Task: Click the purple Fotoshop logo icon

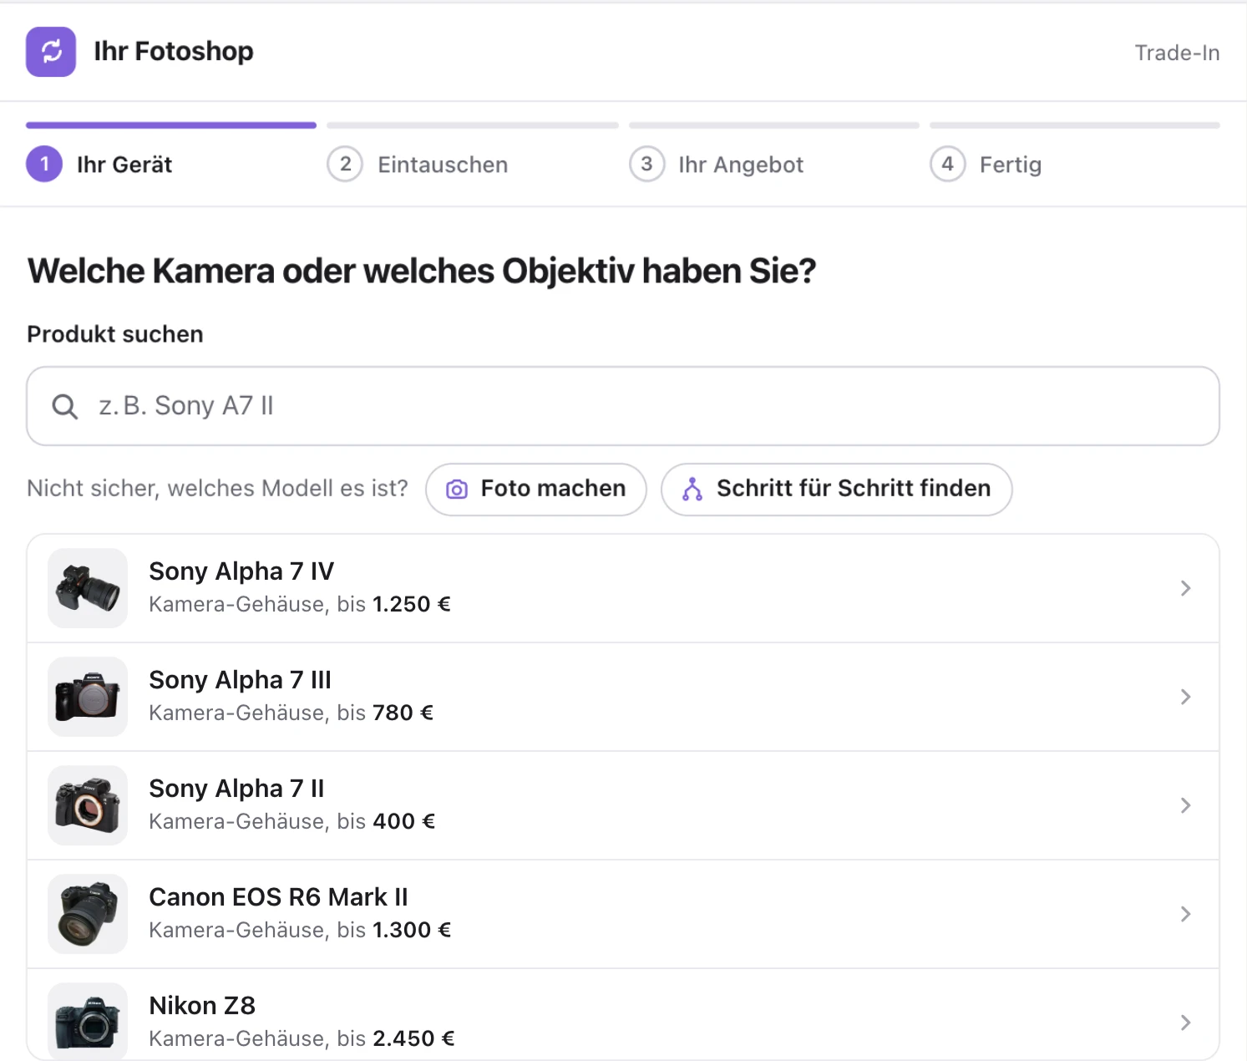Action: (51, 52)
